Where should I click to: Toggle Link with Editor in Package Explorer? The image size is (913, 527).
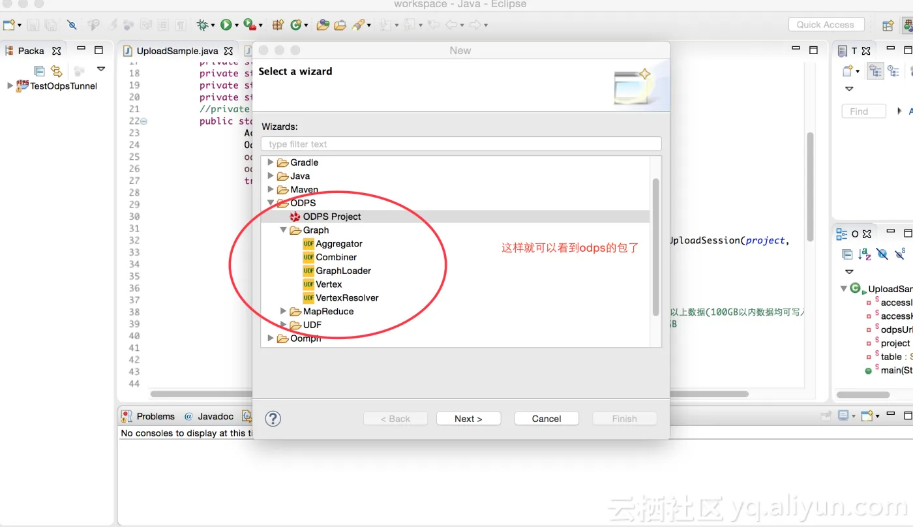pos(57,70)
